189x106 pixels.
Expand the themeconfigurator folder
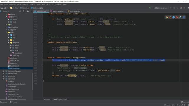click(4, 71)
